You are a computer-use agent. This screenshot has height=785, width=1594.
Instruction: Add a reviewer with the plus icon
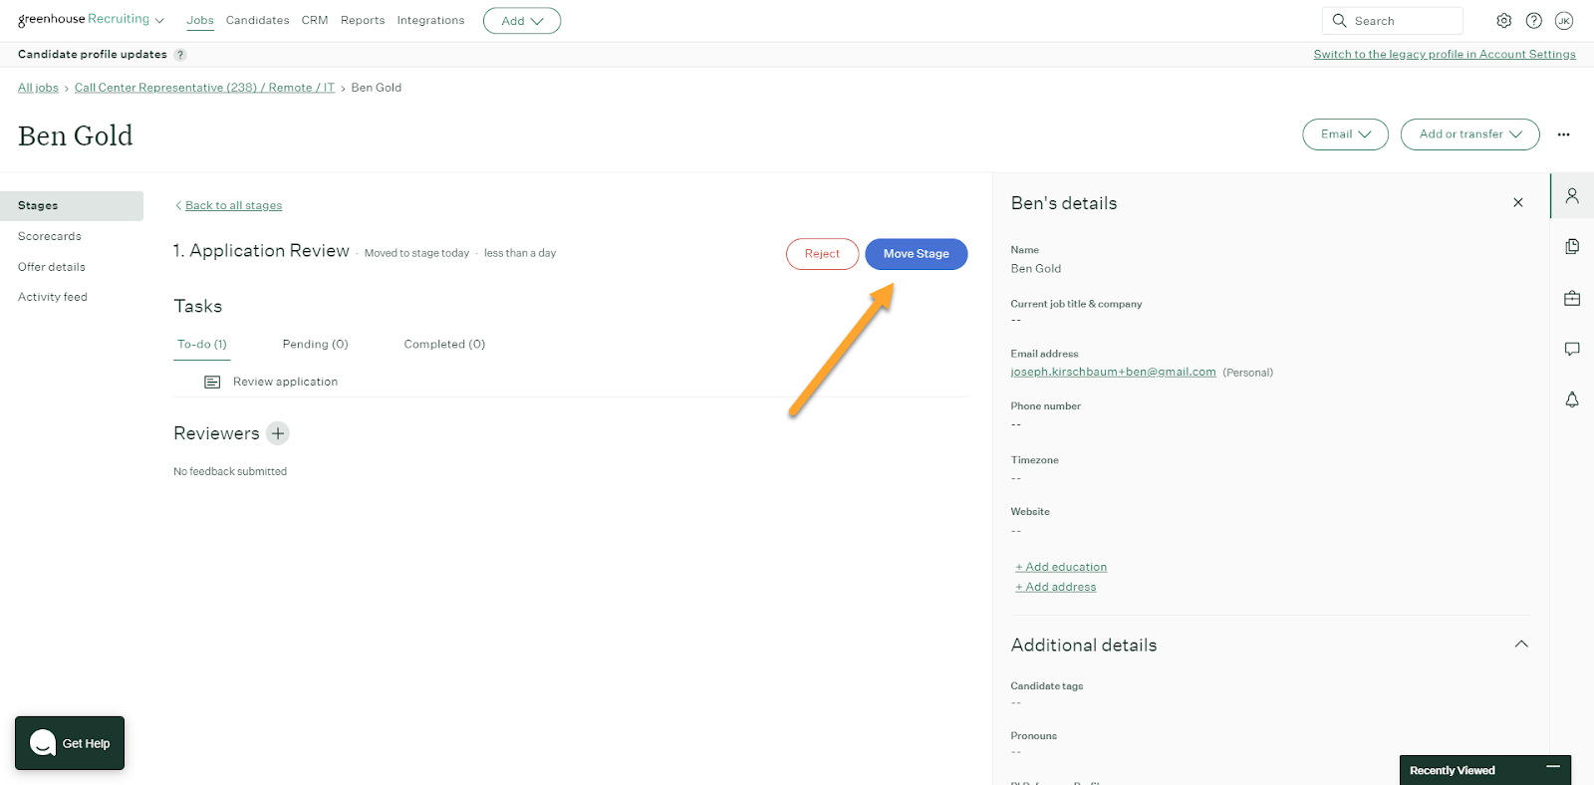coord(278,433)
